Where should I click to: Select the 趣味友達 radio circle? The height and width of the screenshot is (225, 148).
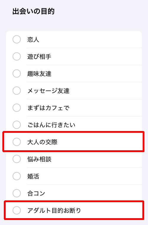click(x=17, y=74)
